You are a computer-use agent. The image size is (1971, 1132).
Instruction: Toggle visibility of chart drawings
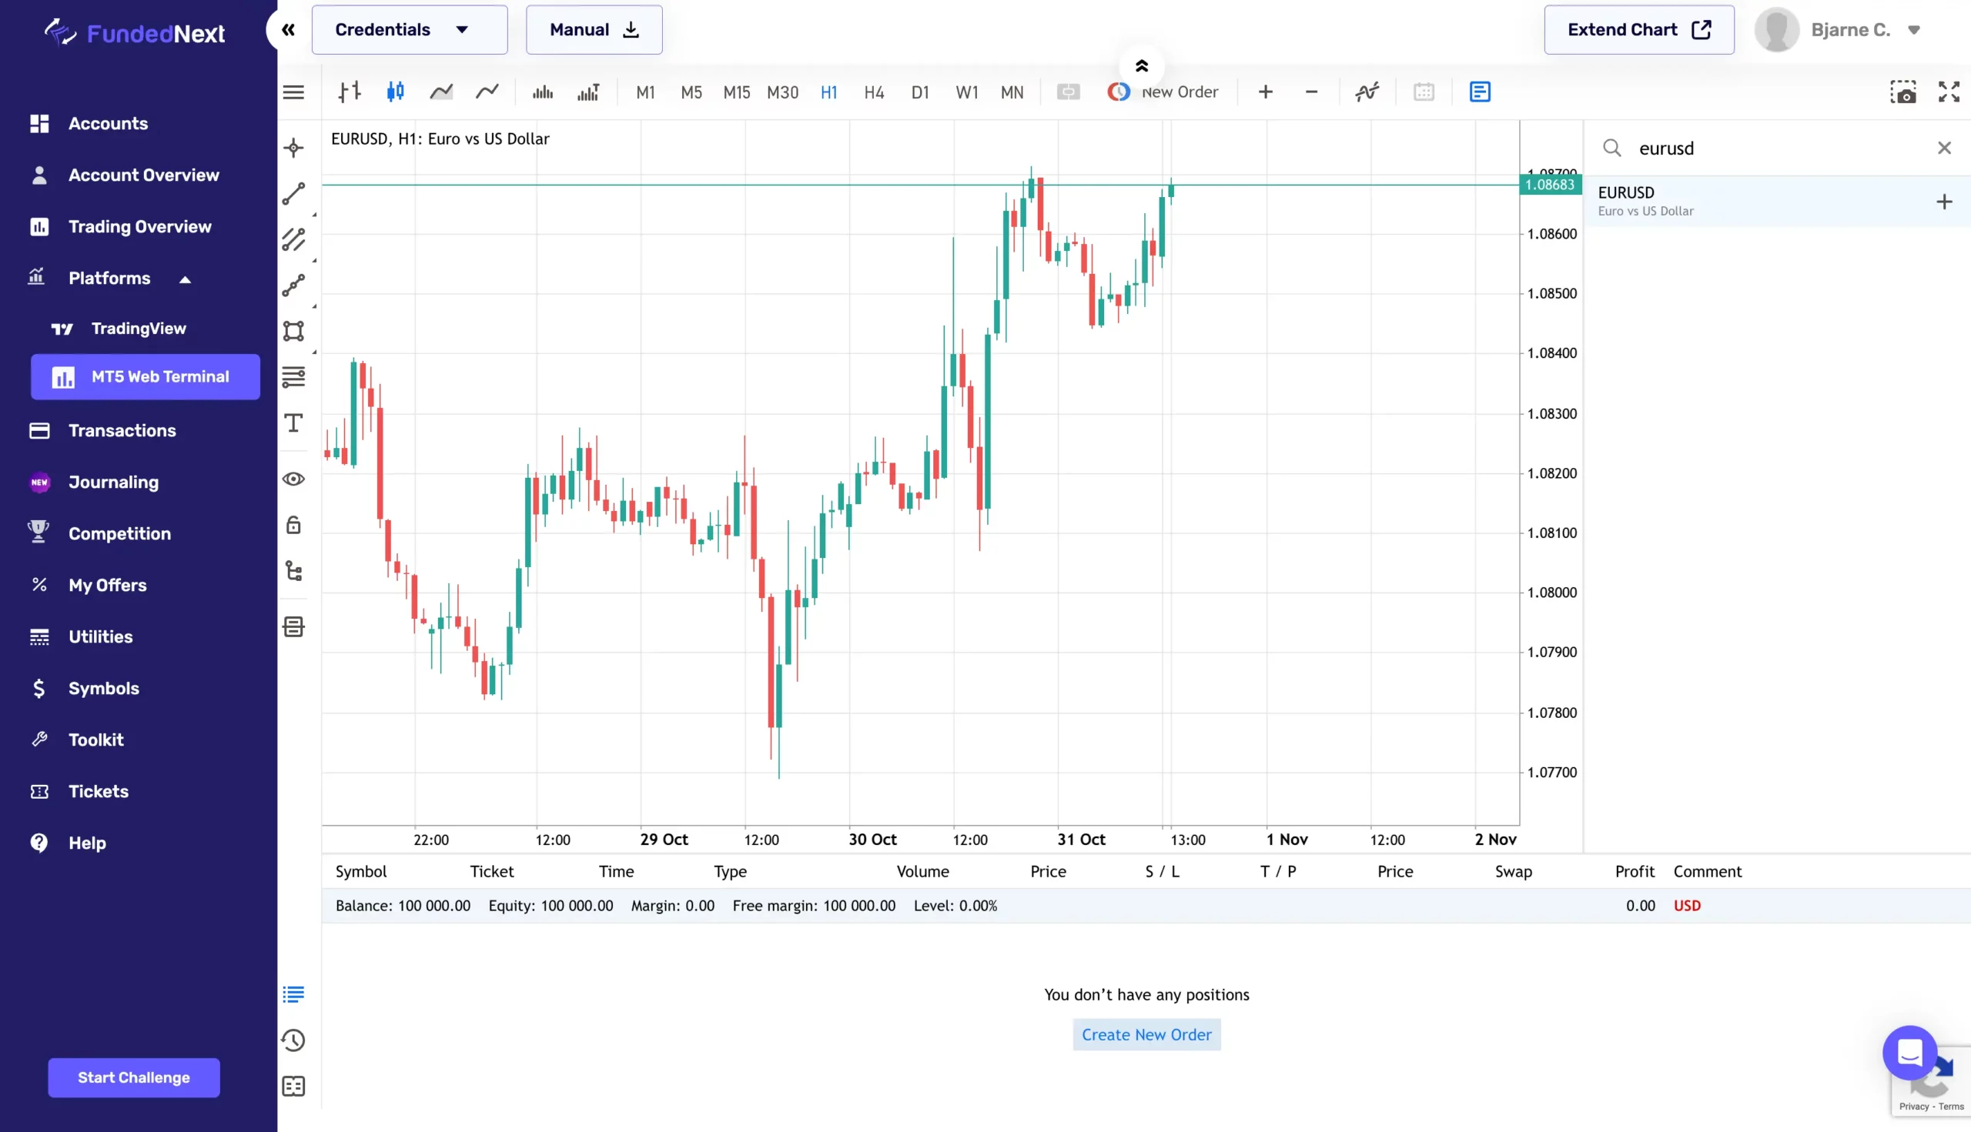point(295,479)
